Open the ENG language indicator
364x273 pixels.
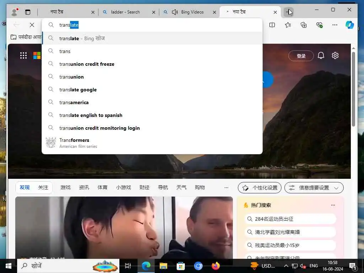click(314, 266)
